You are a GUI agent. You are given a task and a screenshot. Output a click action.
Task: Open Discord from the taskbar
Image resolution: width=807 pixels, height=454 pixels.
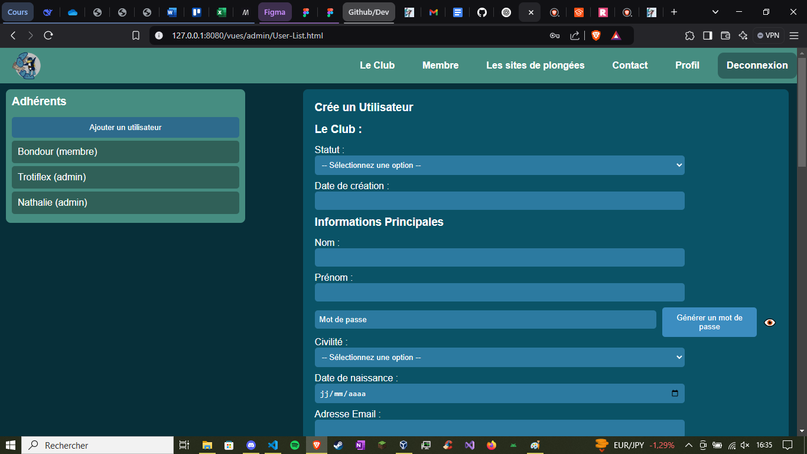pos(251,445)
